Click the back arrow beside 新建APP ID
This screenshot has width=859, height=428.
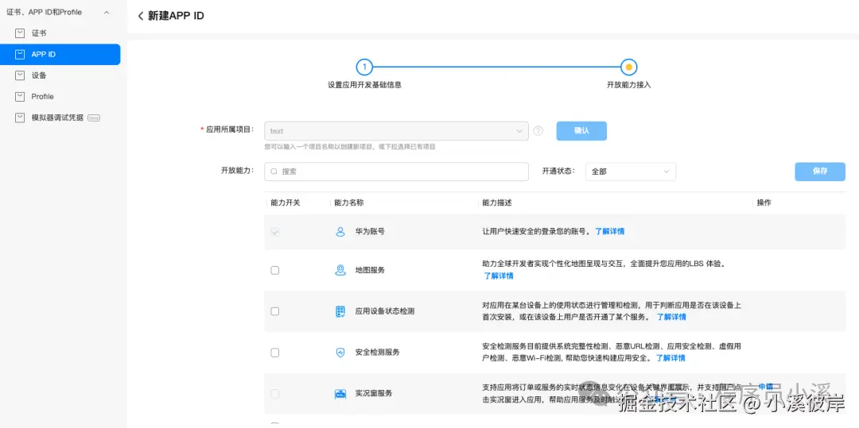141,16
